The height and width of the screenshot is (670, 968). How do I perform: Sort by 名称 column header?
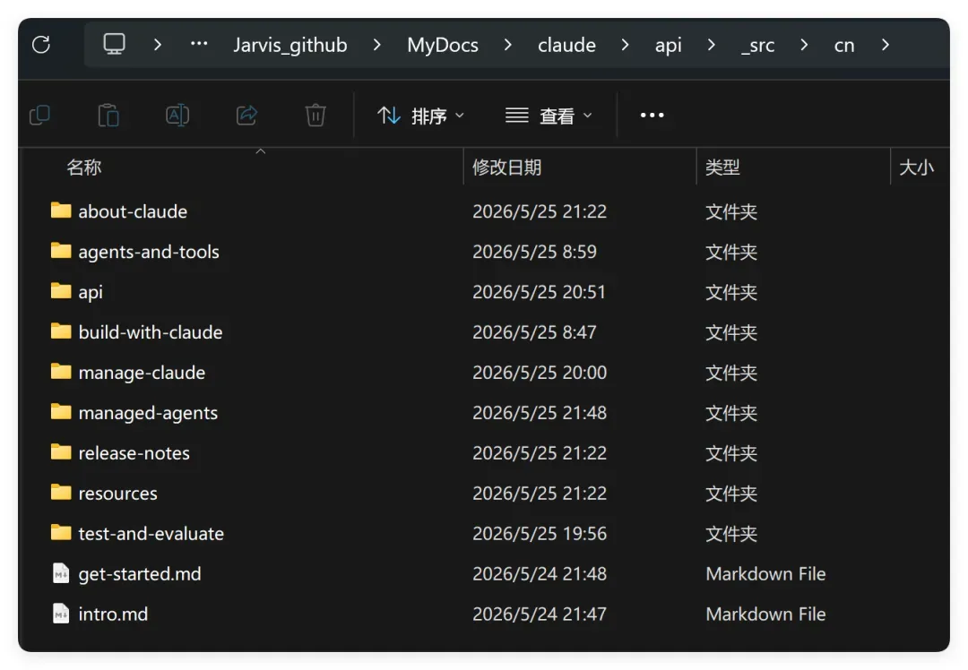[x=84, y=167]
